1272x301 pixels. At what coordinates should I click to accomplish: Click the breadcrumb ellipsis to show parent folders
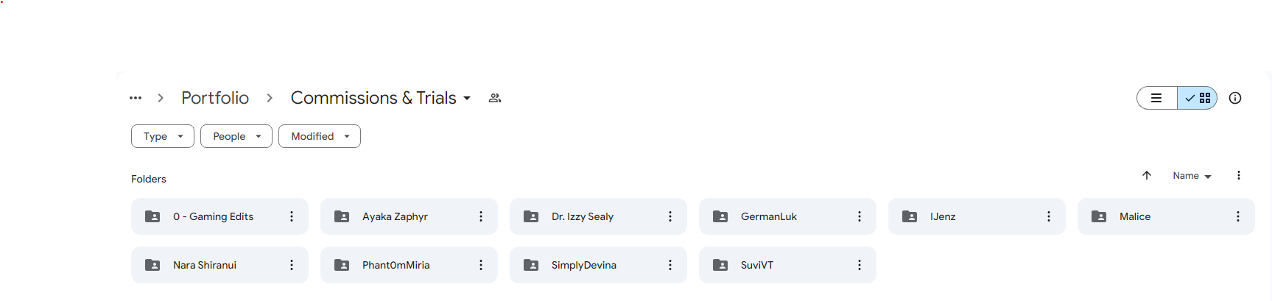pyautogui.click(x=136, y=98)
